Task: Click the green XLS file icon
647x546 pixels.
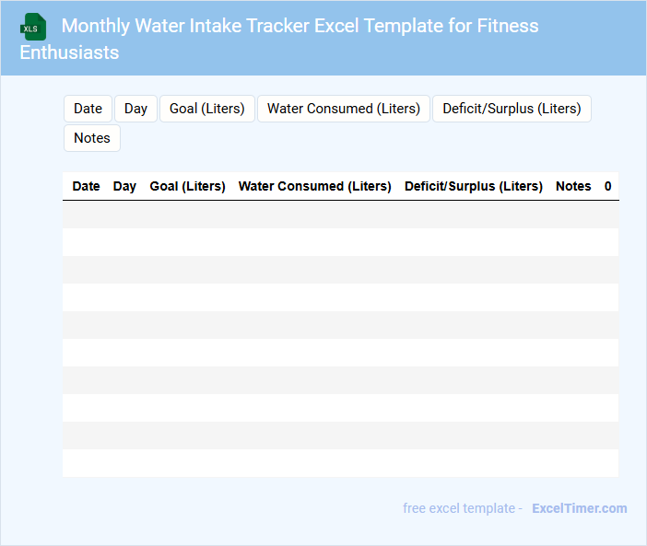Action: pyautogui.click(x=33, y=27)
